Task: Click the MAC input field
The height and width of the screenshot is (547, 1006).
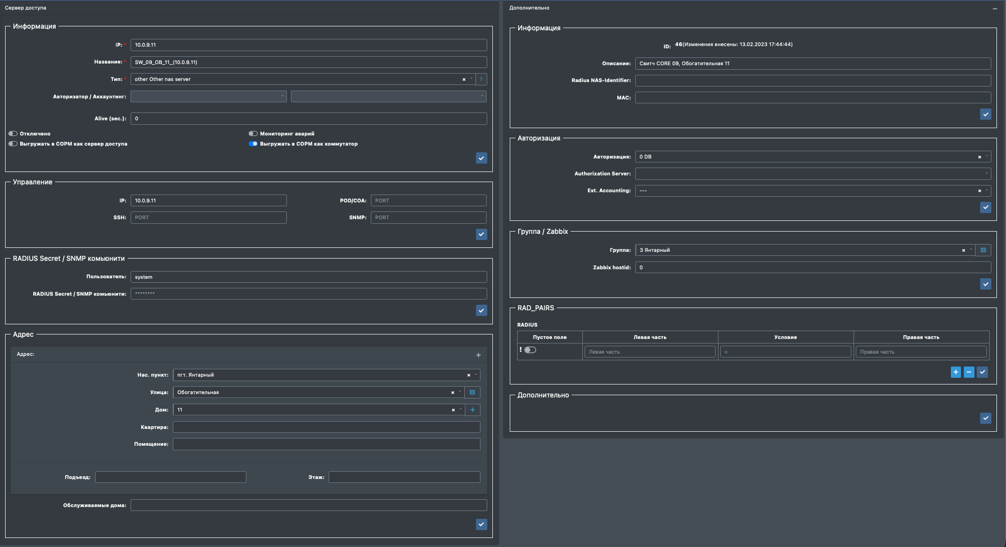Action: point(813,98)
